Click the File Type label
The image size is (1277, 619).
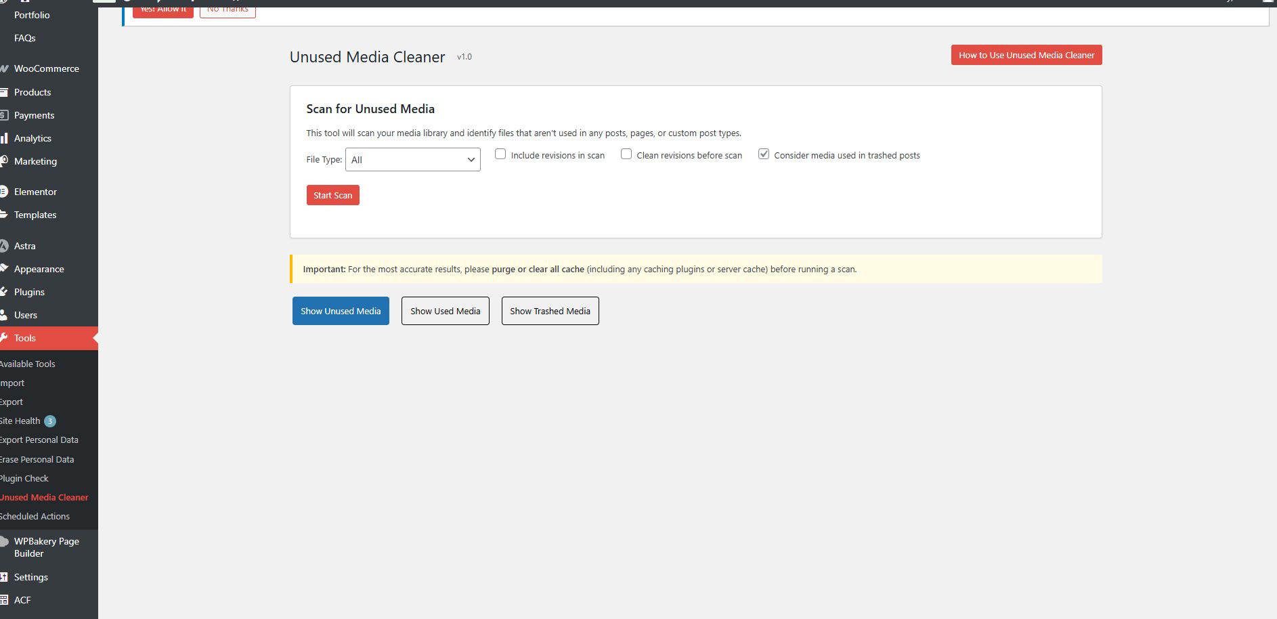pos(324,160)
